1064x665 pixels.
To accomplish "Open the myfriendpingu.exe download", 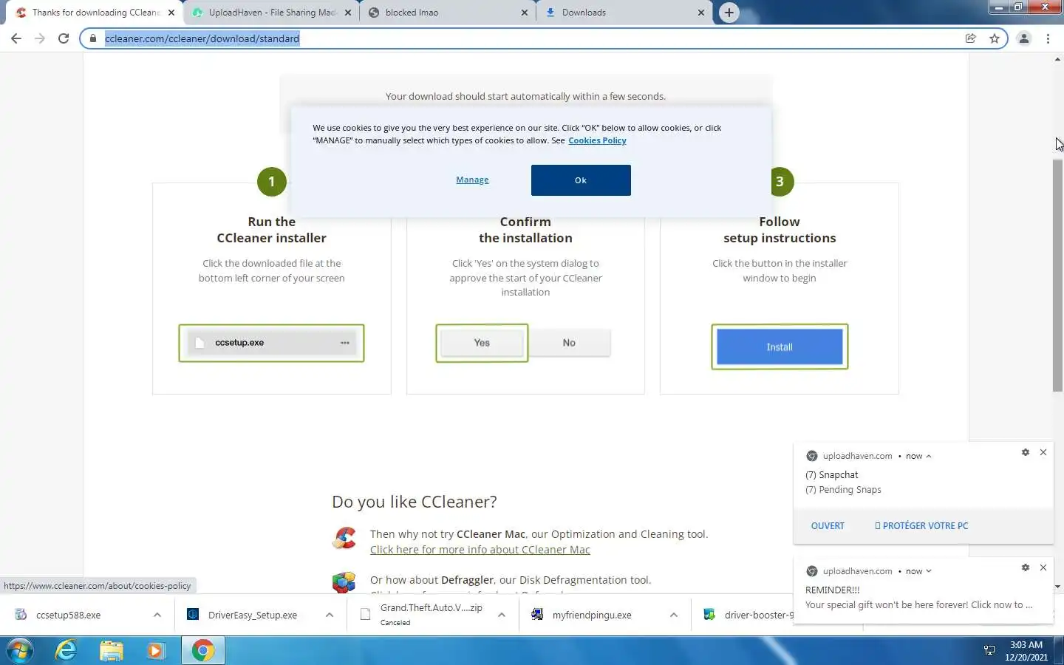I will click(x=591, y=615).
